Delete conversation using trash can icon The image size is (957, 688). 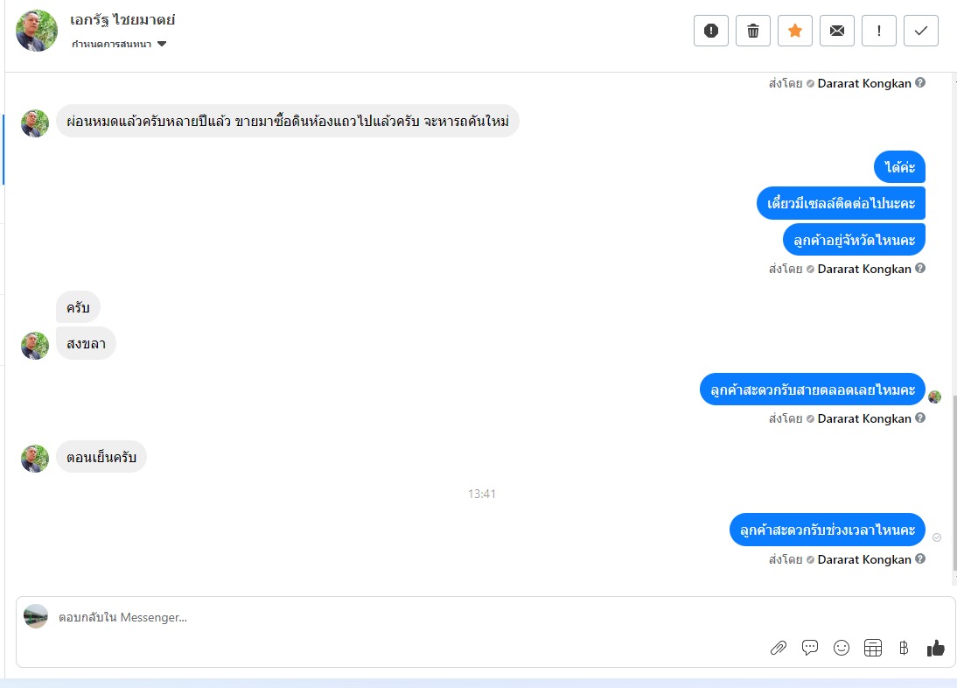[753, 31]
